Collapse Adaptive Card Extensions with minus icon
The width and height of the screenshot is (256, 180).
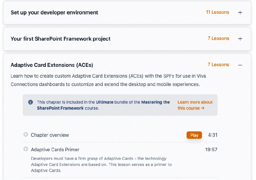tap(240, 65)
